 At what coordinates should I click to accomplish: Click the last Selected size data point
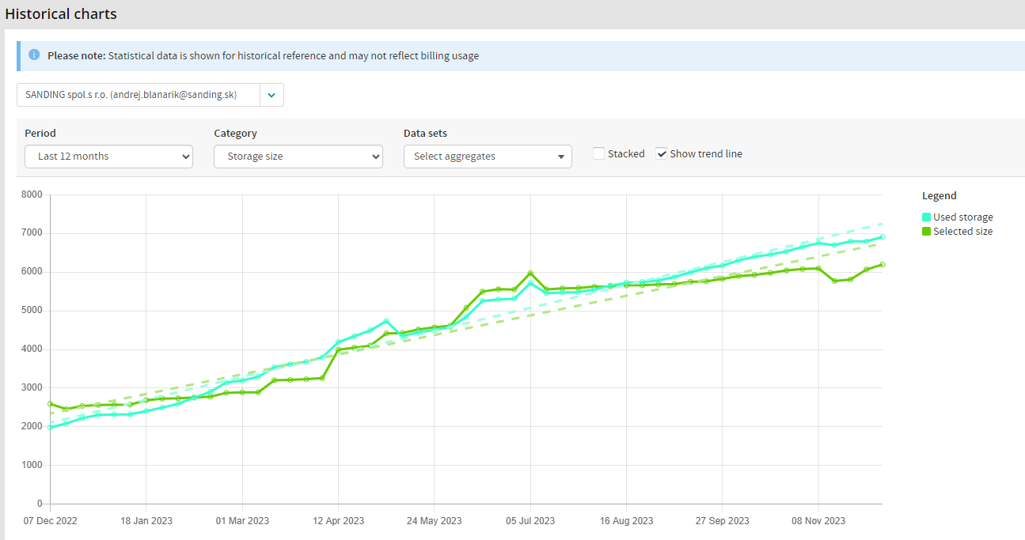pos(882,265)
